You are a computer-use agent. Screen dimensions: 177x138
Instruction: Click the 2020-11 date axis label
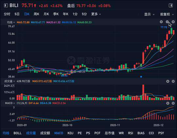point(115,125)
